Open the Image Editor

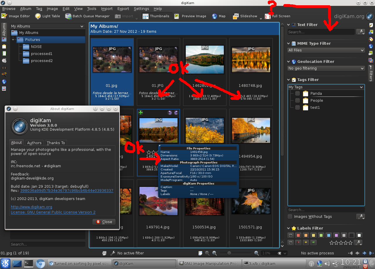pyautogui.click(x=16, y=16)
